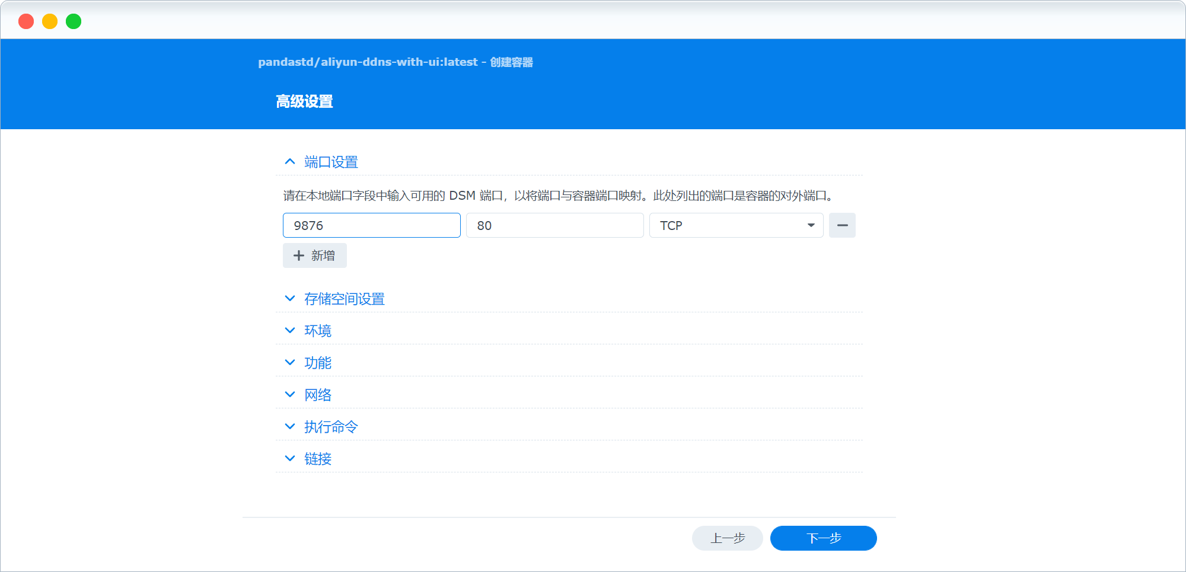This screenshot has height=572, width=1186.
Task: Collapse the 端口设置 section
Action: point(329,161)
